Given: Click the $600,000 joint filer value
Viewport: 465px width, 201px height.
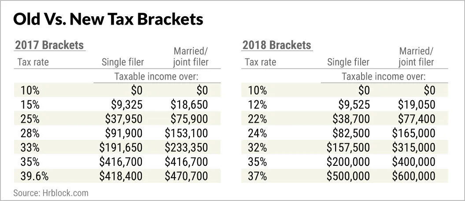Looking at the screenshot, I should 413,176.
